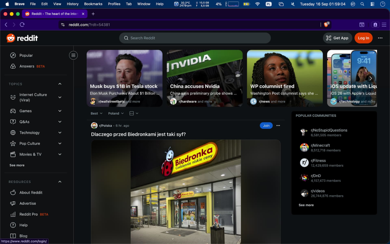This screenshot has height=244, width=390.
Task: Open the Best sort dropdown
Action: point(96,113)
